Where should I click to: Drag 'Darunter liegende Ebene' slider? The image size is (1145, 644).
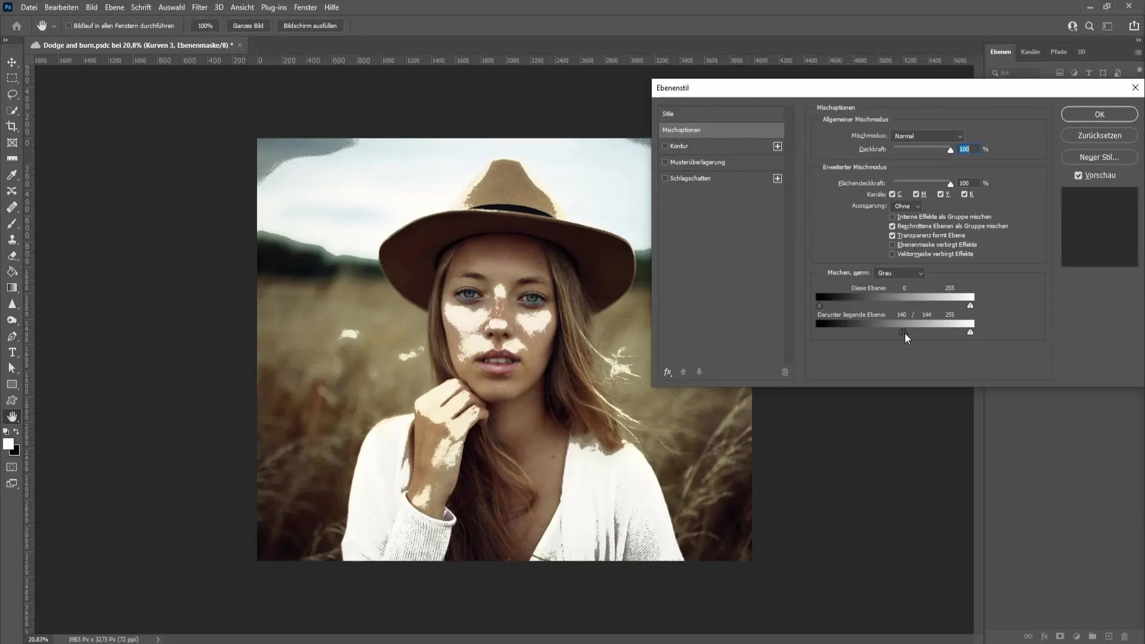(x=903, y=331)
